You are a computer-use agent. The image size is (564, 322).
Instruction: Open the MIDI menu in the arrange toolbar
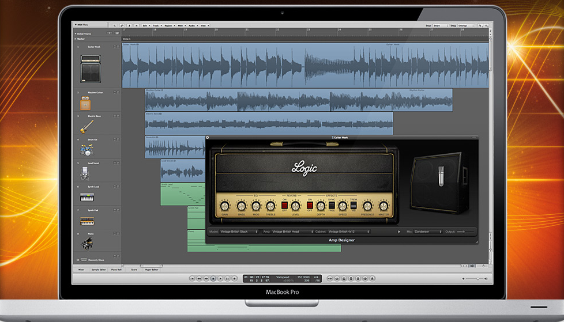tap(181, 25)
